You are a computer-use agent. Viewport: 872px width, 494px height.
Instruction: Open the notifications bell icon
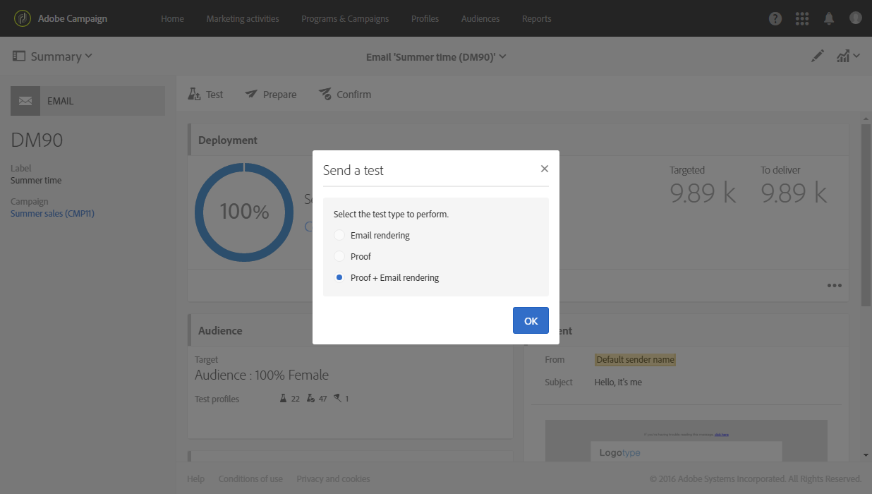[829, 19]
